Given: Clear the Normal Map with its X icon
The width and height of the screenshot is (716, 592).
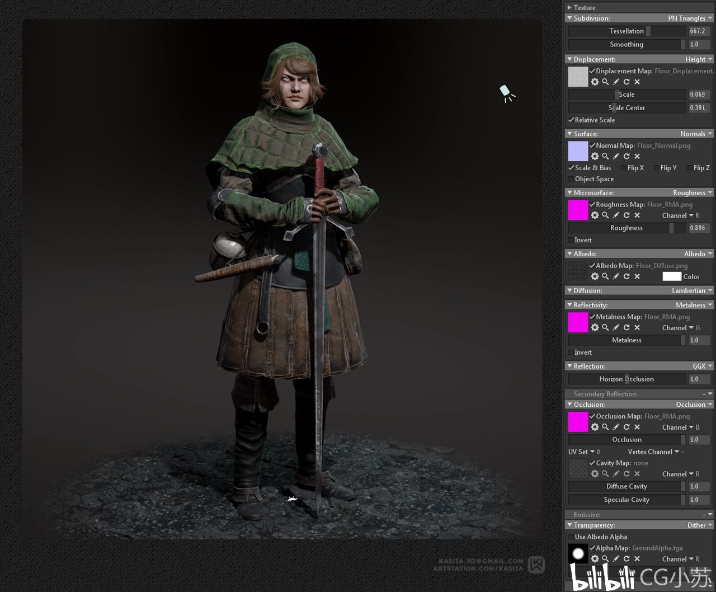Looking at the screenshot, I should click(x=637, y=156).
